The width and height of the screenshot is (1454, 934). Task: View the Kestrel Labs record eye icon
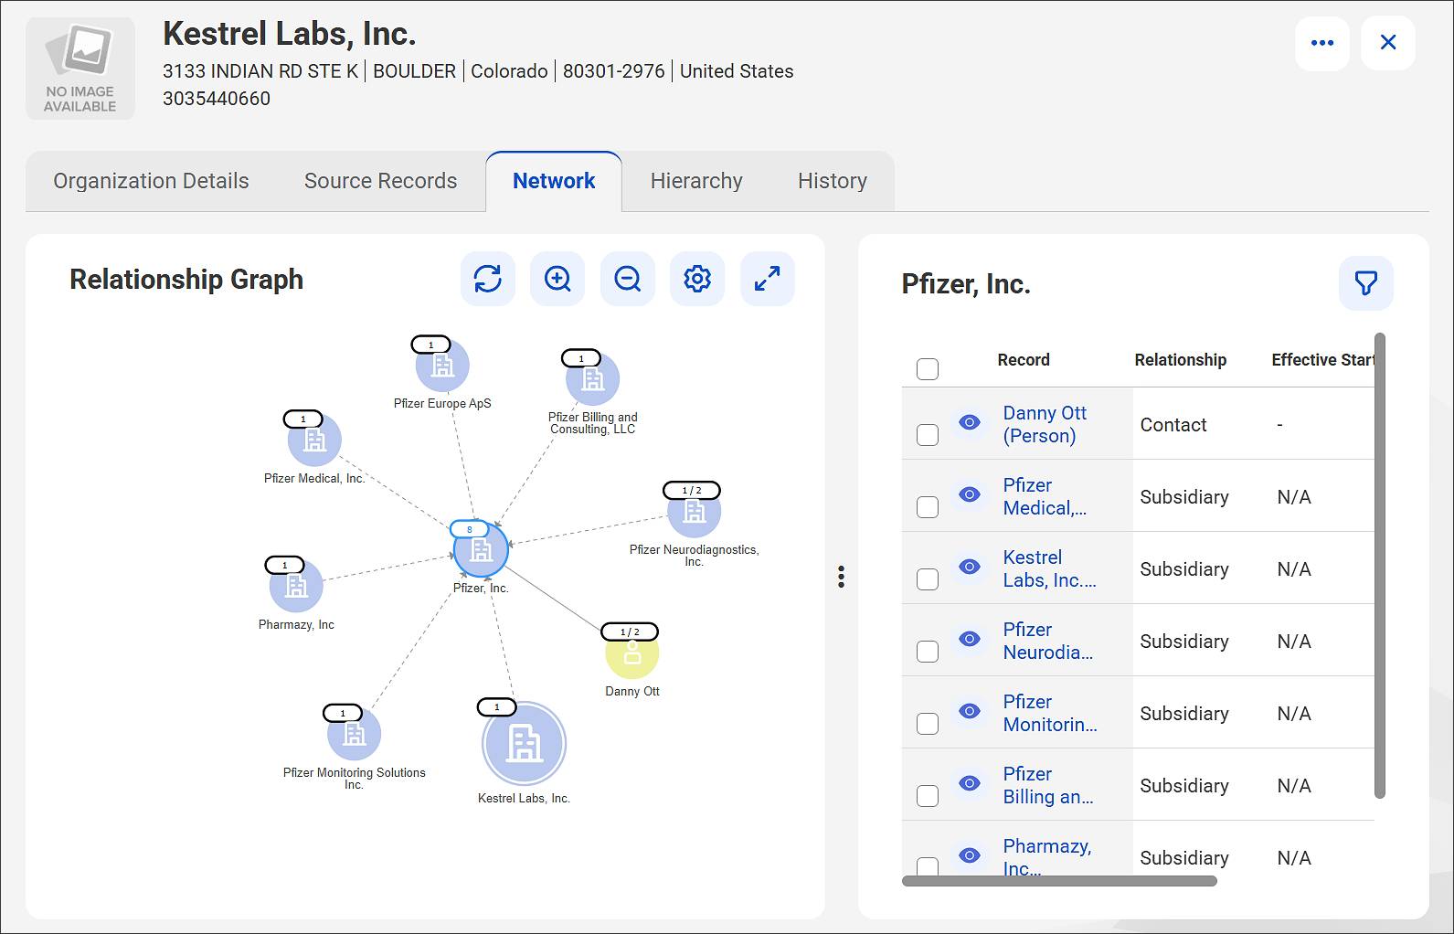(x=970, y=567)
